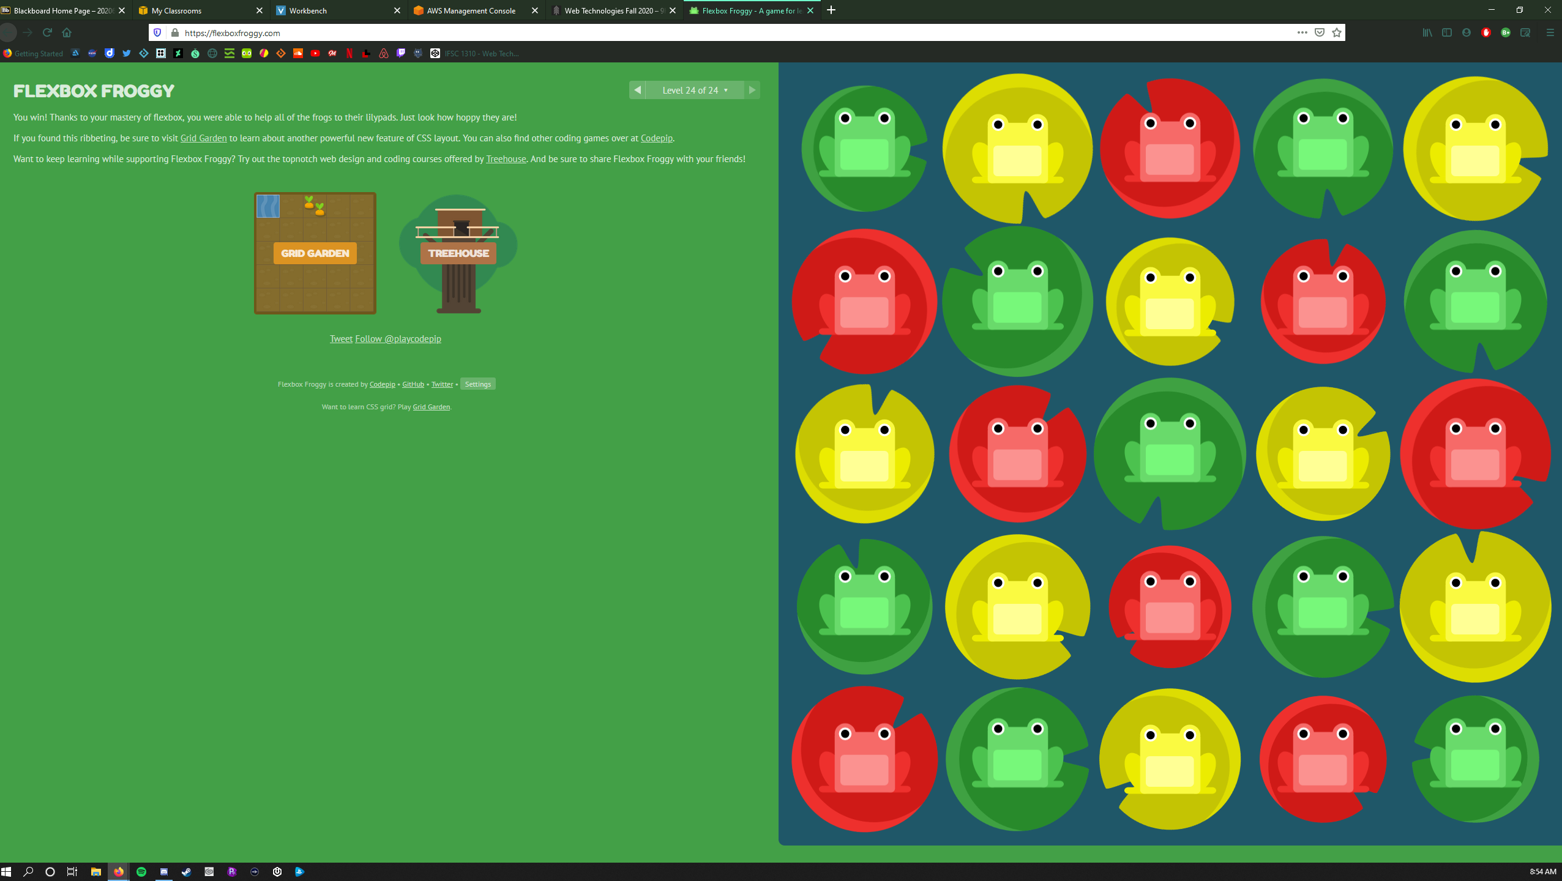The image size is (1562, 881).
Task: Open the Netflix bookmark icon
Action: coord(349,54)
